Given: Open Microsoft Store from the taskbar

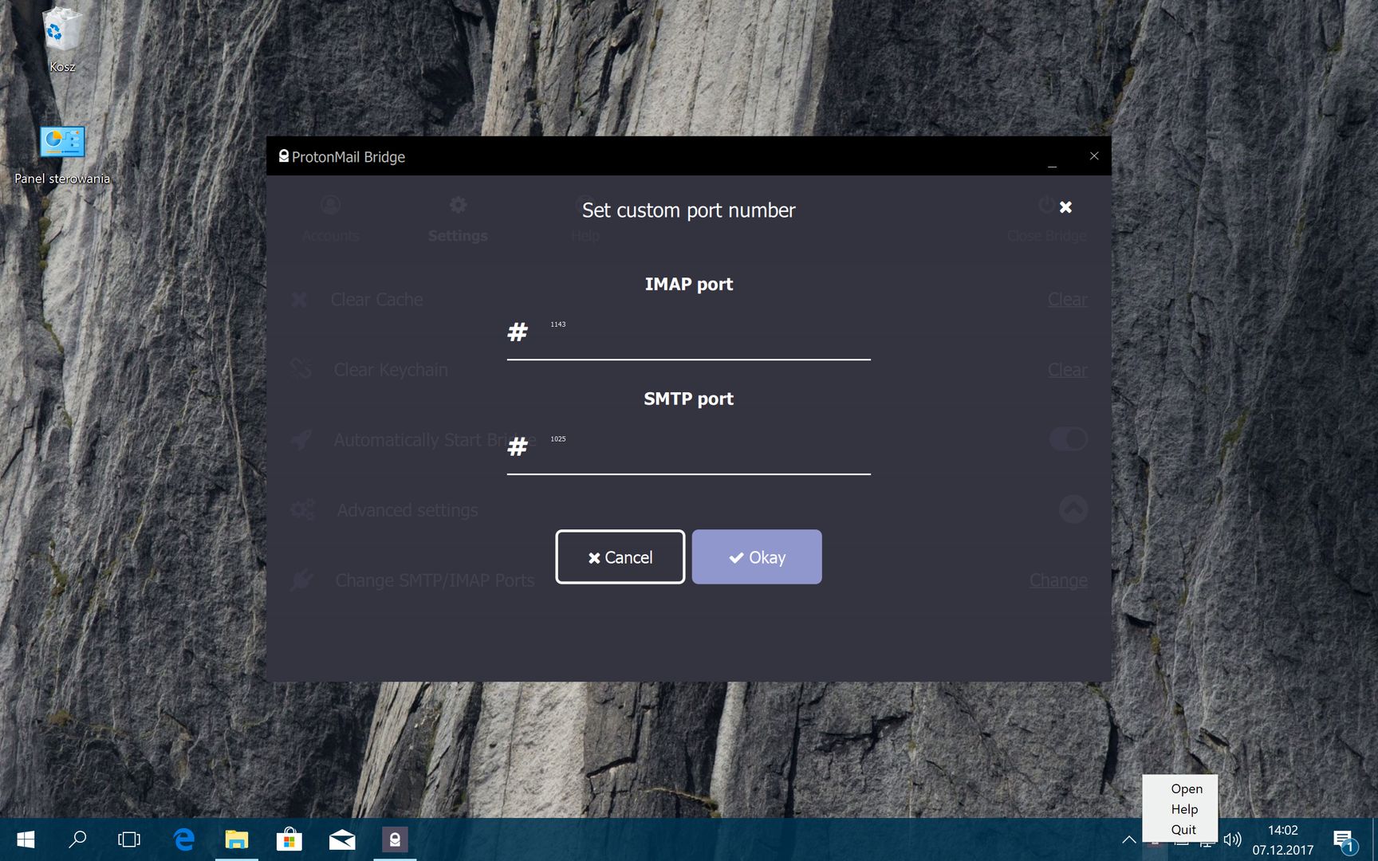Looking at the screenshot, I should click(x=289, y=839).
